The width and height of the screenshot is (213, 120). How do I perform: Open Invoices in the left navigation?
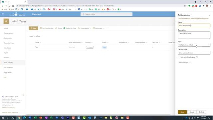(7, 58)
